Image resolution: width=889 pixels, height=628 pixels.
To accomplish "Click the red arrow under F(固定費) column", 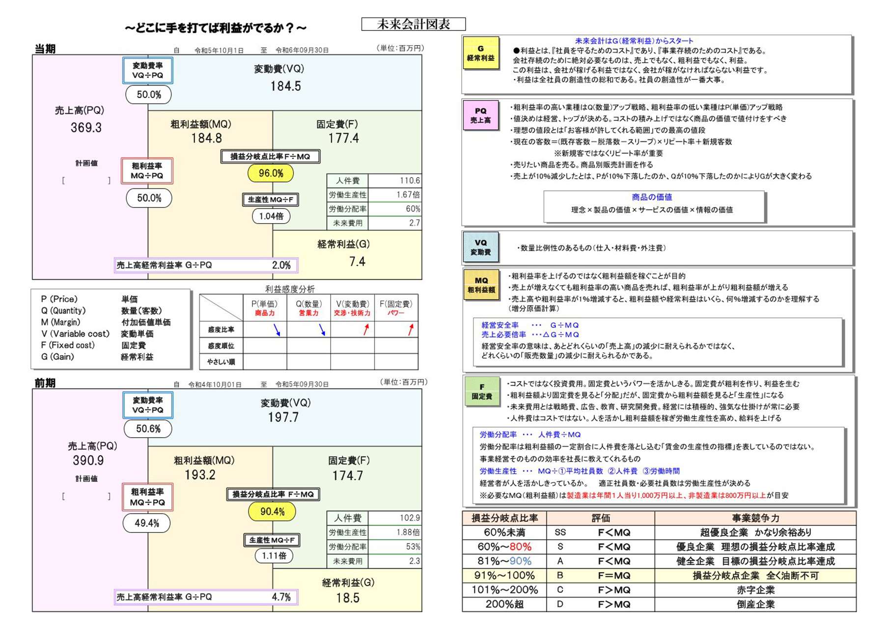I will (x=411, y=330).
